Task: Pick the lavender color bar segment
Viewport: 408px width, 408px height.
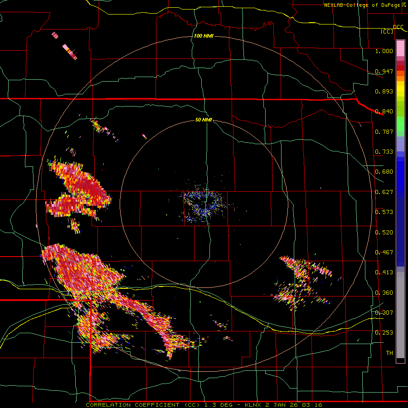Action: (400, 144)
